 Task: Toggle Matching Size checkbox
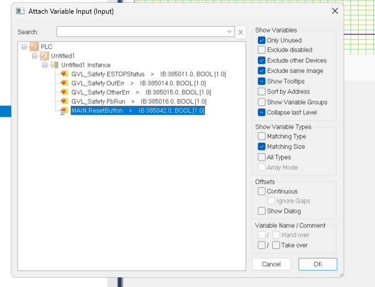[x=261, y=146]
